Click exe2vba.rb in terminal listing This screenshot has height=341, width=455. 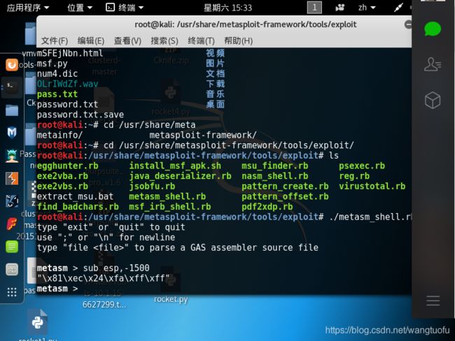coord(62,176)
